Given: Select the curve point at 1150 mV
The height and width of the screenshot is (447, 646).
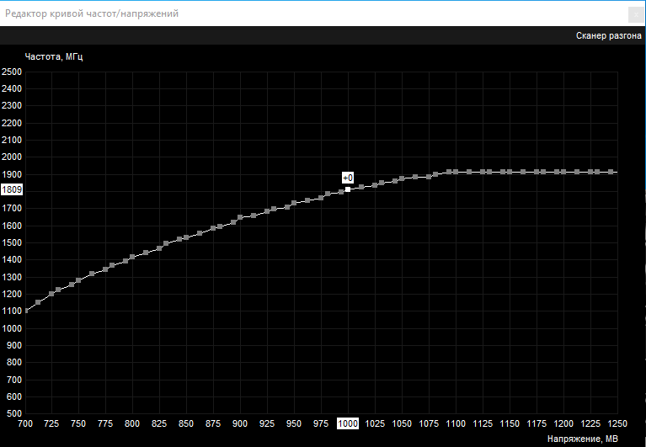Looking at the screenshot, I should 510,172.
